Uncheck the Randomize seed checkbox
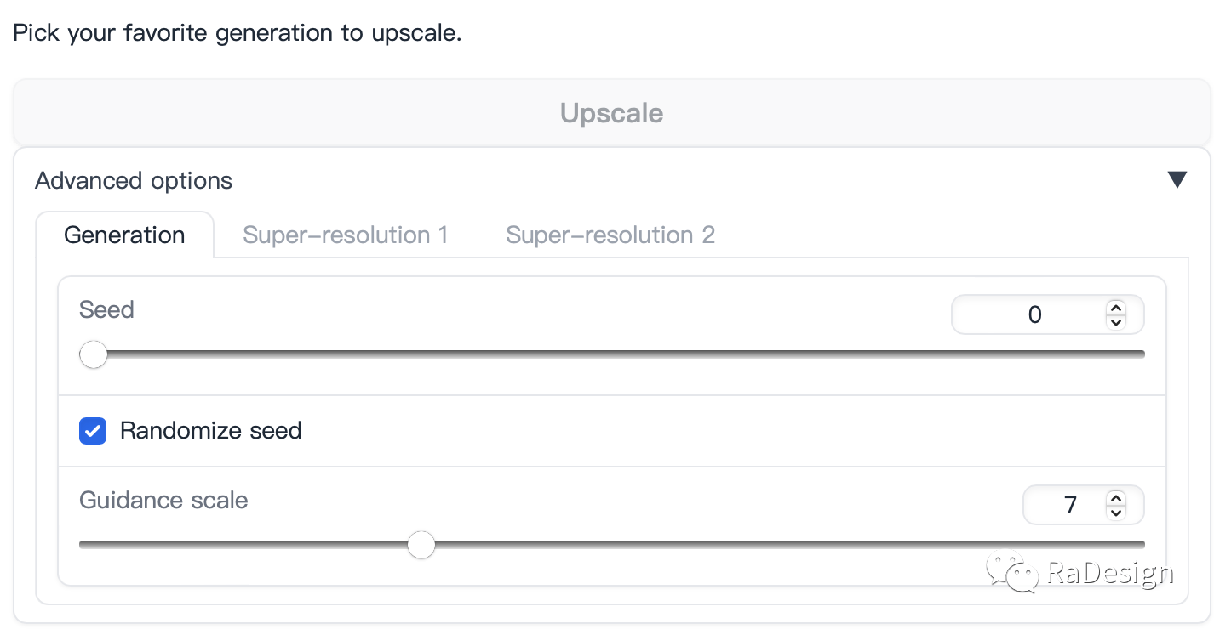 point(93,431)
